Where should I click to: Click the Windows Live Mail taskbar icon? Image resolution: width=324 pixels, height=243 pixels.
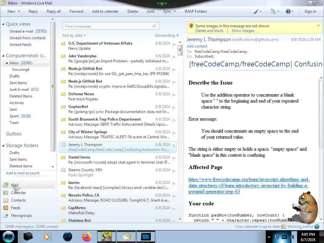tap(127, 237)
